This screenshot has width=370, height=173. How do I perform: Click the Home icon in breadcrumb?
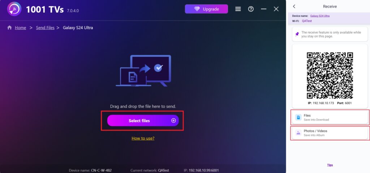click(9, 28)
